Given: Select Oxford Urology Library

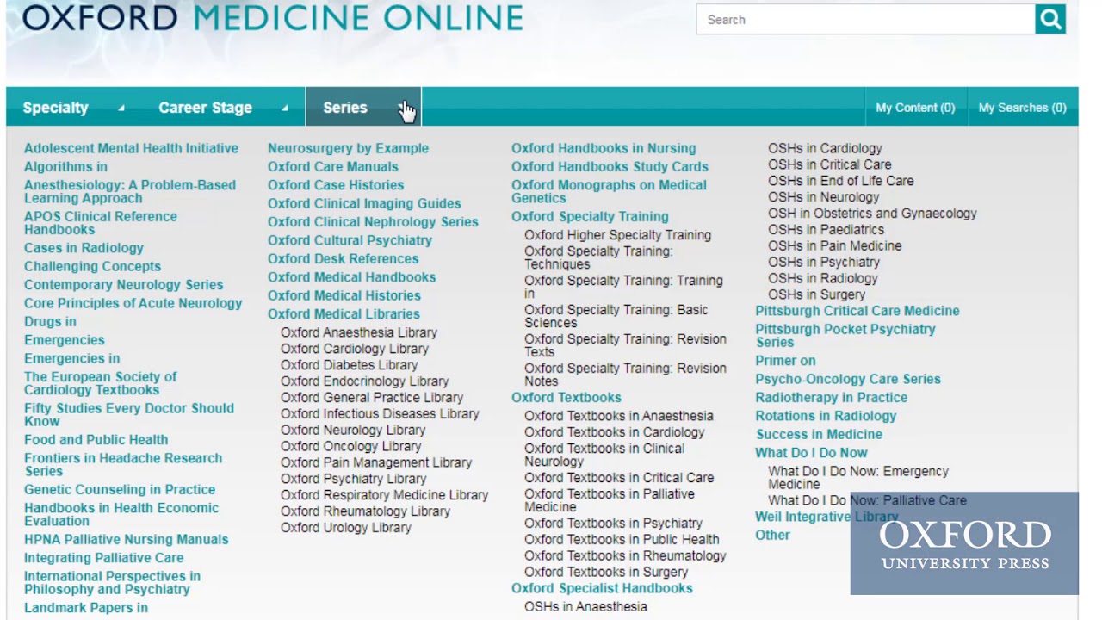Looking at the screenshot, I should point(346,528).
